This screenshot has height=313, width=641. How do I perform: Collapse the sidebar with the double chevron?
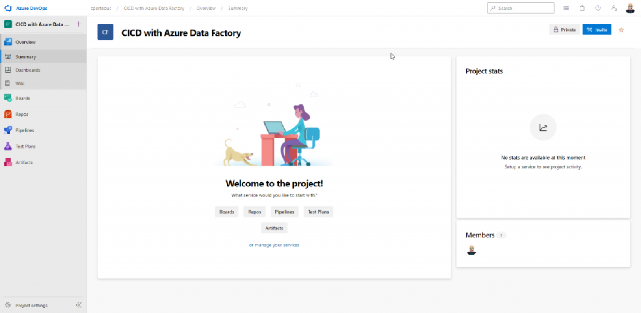click(79, 305)
